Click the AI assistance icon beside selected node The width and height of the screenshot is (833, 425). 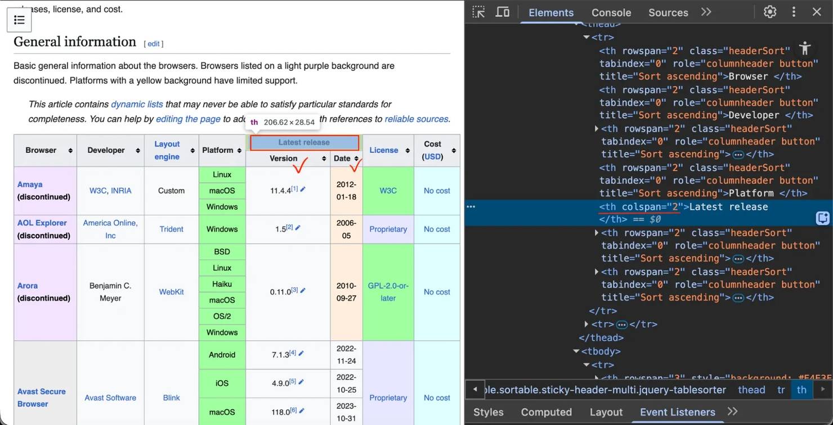822,218
